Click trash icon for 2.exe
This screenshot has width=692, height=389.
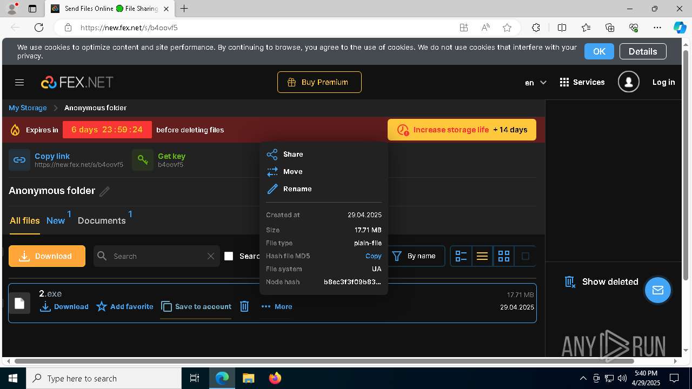[244, 306]
